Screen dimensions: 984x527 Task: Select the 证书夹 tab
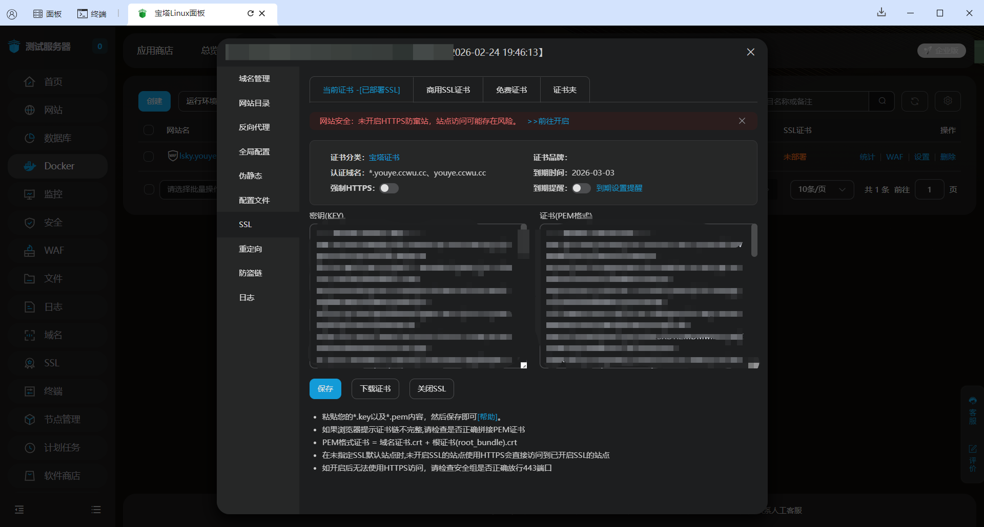(564, 90)
